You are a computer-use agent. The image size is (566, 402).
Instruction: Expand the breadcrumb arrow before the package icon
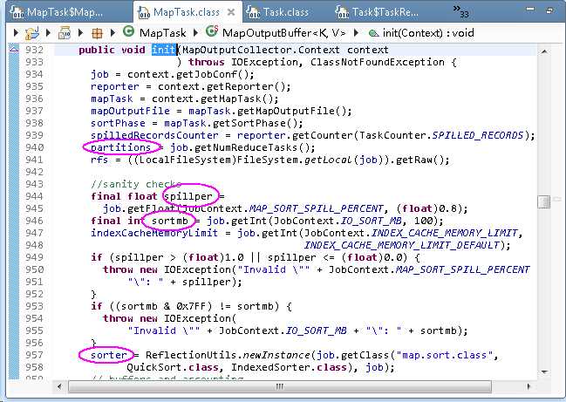click(81, 33)
